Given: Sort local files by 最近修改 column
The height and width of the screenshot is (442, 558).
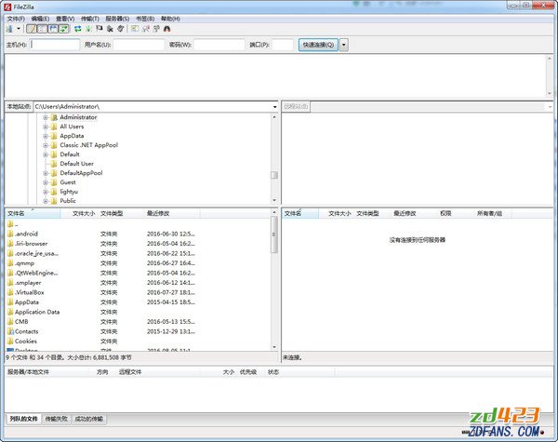Looking at the screenshot, I should click(x=158, y=213).
